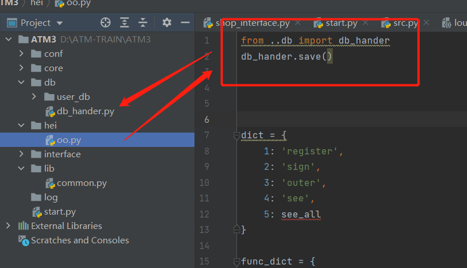Screen dimensions: 467x268
Task: Click the Scratches and Consoles icon
Action: click(24, 240)
